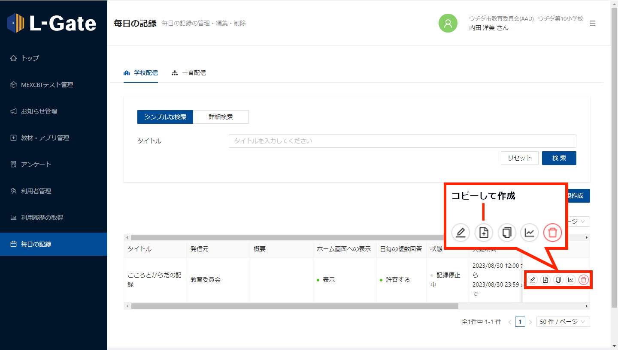Go to next page arrow in pagination
Screen dimensions: 618x350
pos(530,322)
